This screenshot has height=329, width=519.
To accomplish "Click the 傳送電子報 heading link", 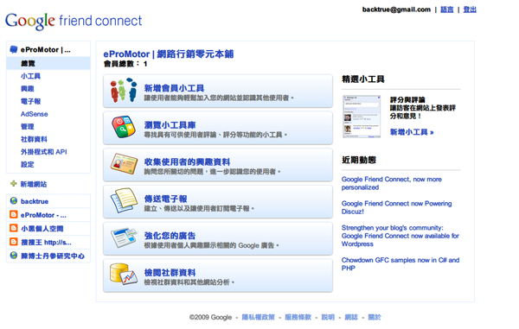I will [x=165, y=199].
